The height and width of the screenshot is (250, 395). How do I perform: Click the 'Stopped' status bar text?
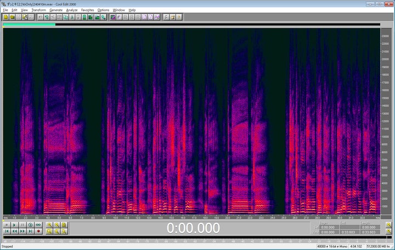(7, 247)
